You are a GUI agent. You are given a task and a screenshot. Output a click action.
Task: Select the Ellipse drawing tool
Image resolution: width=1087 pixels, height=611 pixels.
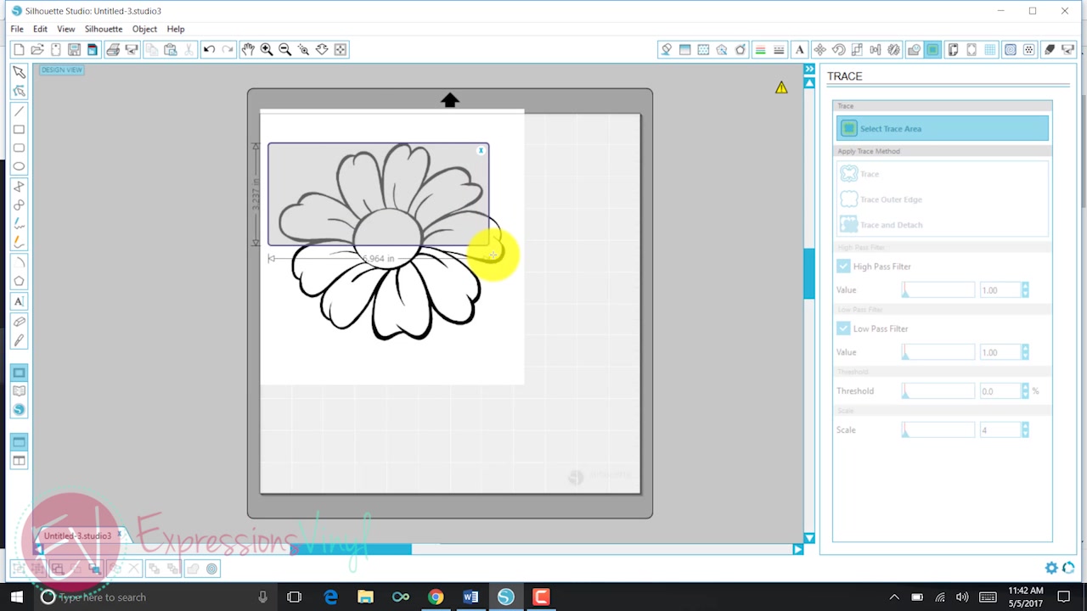click(x=19, y=167)
